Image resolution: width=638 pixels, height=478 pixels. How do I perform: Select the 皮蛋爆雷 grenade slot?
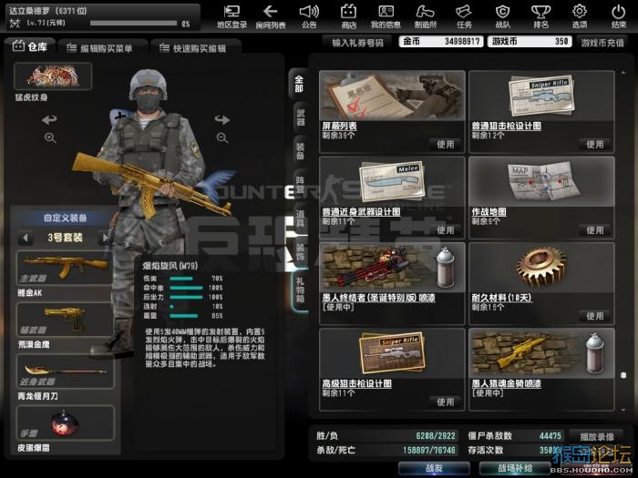pyautogui.click(x=65, y=423)
